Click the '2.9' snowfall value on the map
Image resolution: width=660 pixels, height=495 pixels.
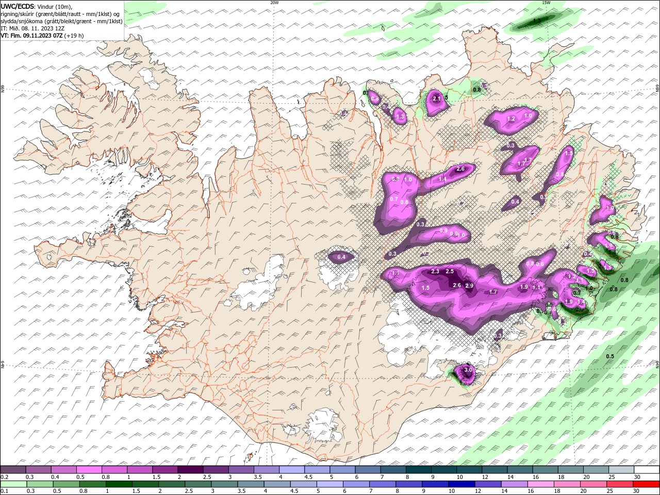tap(469, 286)
